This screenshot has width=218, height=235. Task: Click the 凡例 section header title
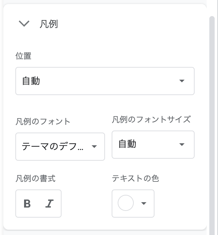(x=49, y=24)
